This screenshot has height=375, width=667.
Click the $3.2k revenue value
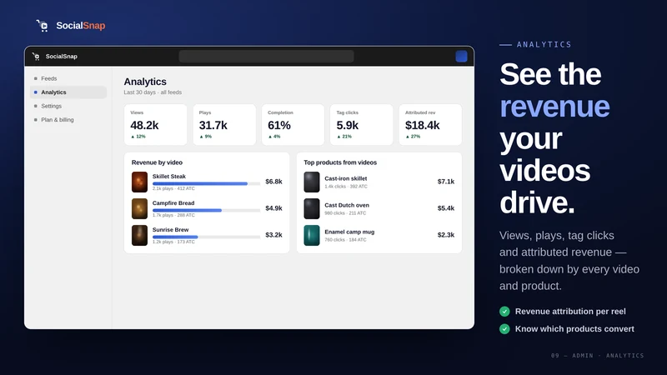coord(273,235)
